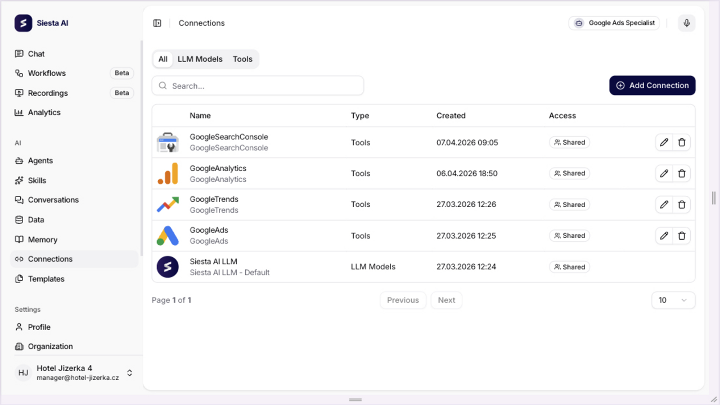Viewport: 720px width, 405px height.
Task: Click the connections Search field
Action: (258, 85)
